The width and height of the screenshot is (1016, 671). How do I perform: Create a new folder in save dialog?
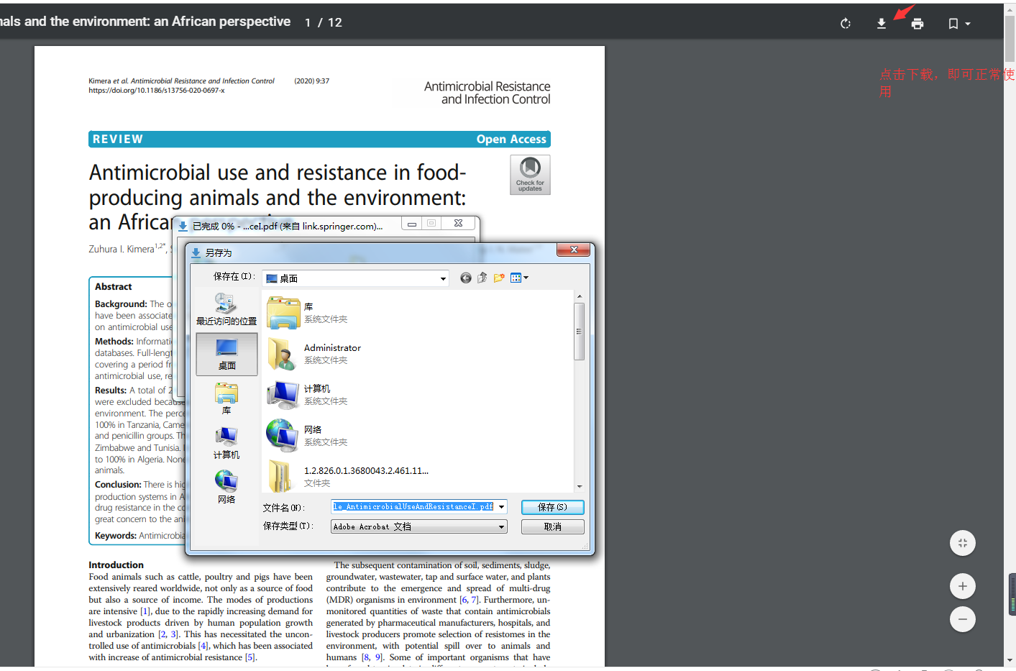pos(499,278)
